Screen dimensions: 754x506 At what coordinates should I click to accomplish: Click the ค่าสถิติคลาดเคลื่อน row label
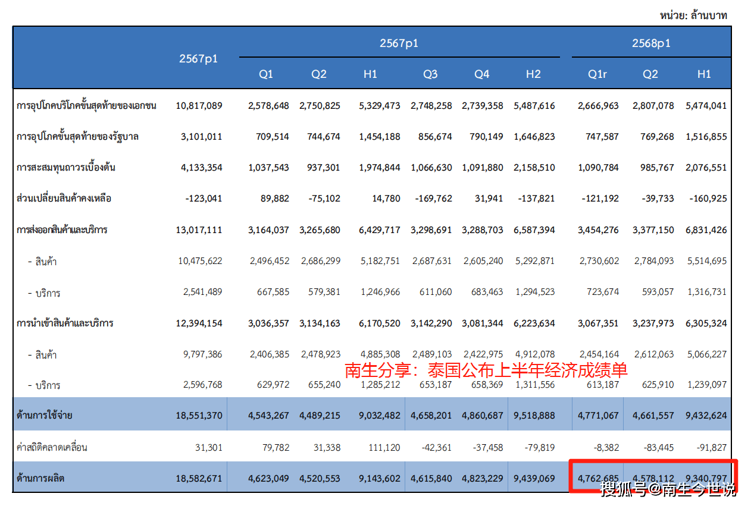[x=52, y=447]
